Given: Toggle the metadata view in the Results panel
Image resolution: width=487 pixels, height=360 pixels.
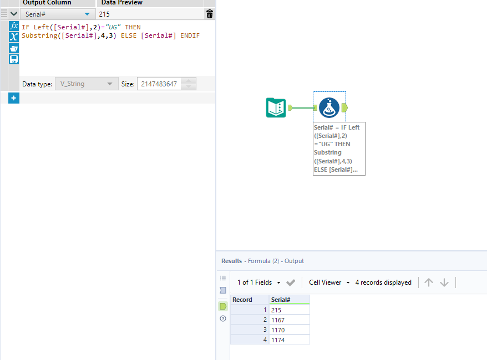Looking at the screenshot, I should [222, 290].
